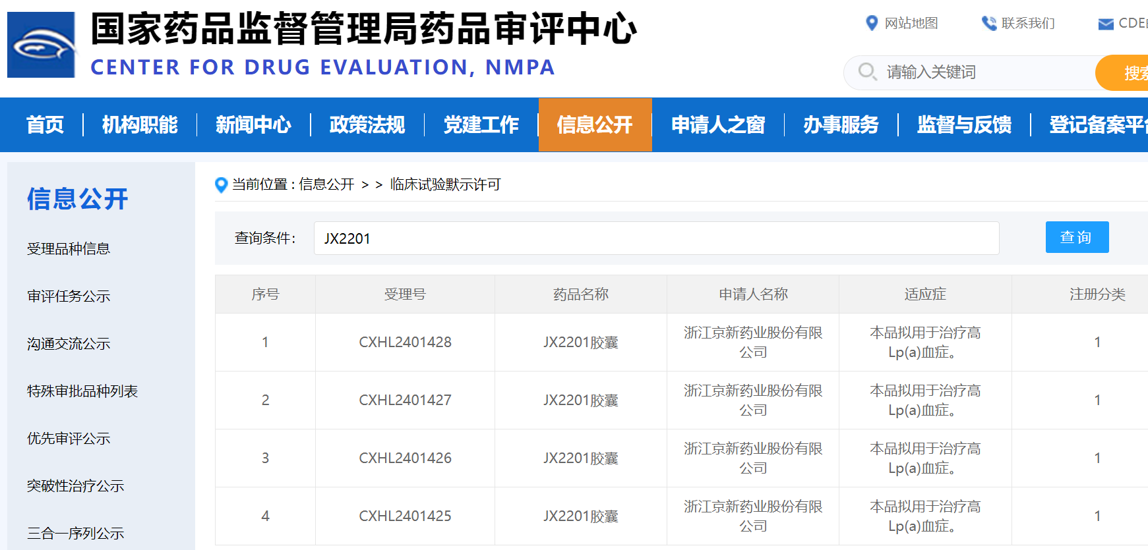Screen dimensions: 1148x550
Task: Open the 机构职能 menu item
Action: click(x=140, y=124)
